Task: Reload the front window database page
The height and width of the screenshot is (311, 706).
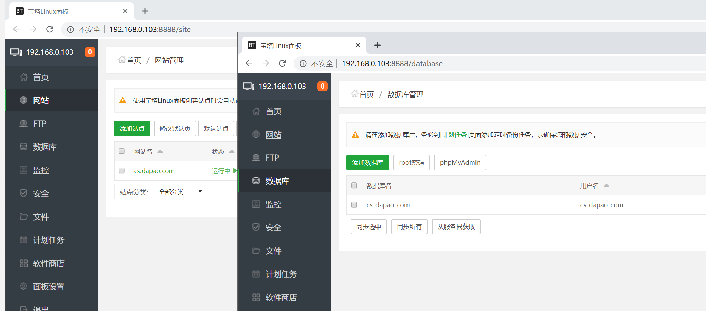Action: [282, 63]
